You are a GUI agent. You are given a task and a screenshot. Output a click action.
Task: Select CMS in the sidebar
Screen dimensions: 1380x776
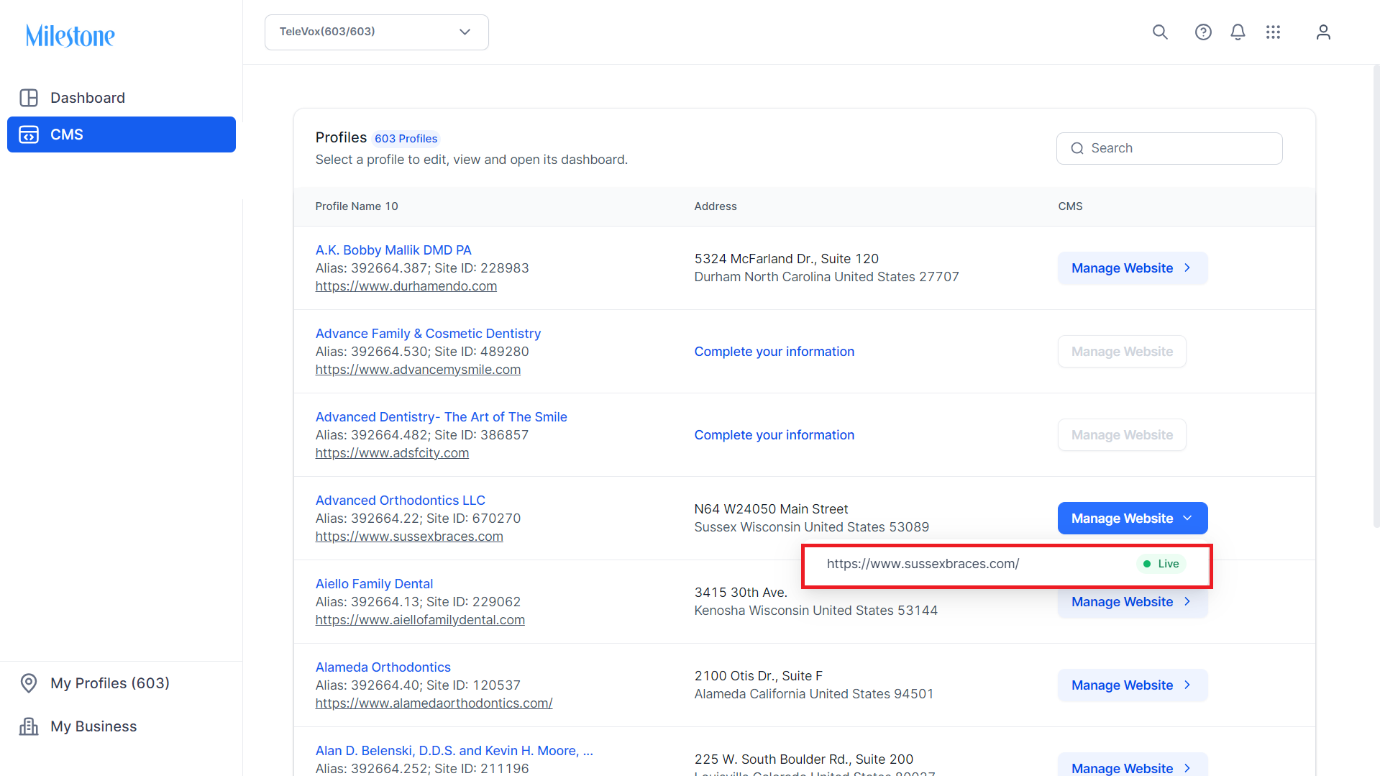(122, 134)
